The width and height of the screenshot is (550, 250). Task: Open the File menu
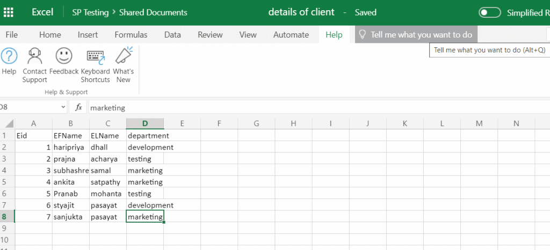coord(12,35)
